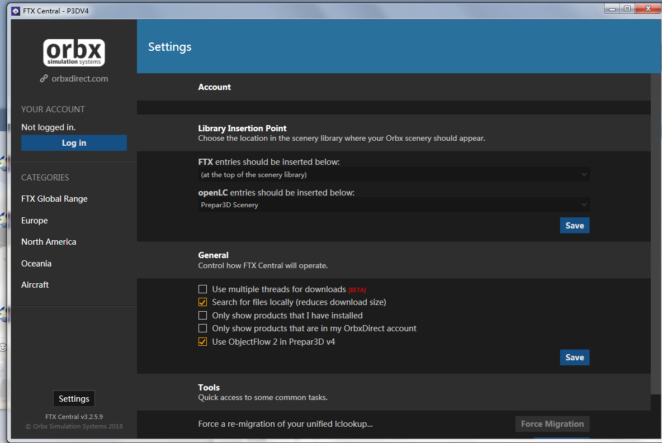Open the FTX Global Range category
This screenshot has width=662, height=443.
click(x=54, y=199)
